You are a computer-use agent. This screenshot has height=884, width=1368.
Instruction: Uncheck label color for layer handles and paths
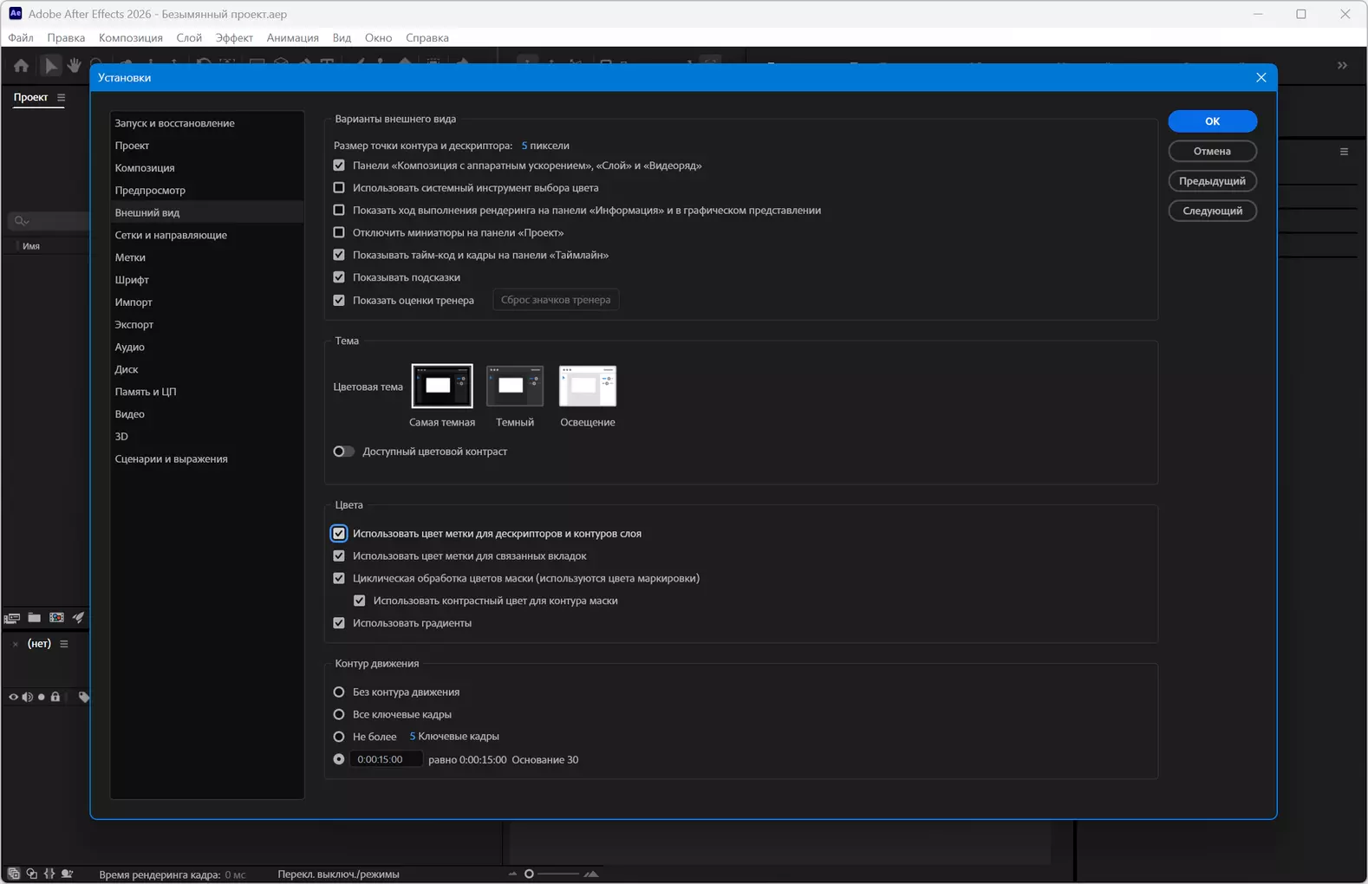339,534
